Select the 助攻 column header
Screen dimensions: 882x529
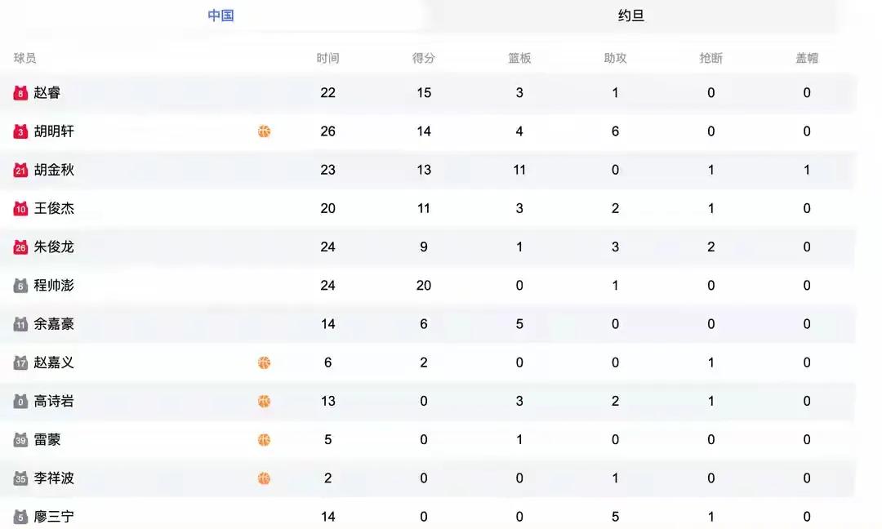tap(616, 58)
